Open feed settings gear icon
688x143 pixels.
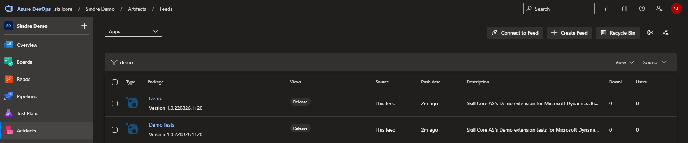click(649, 32)
